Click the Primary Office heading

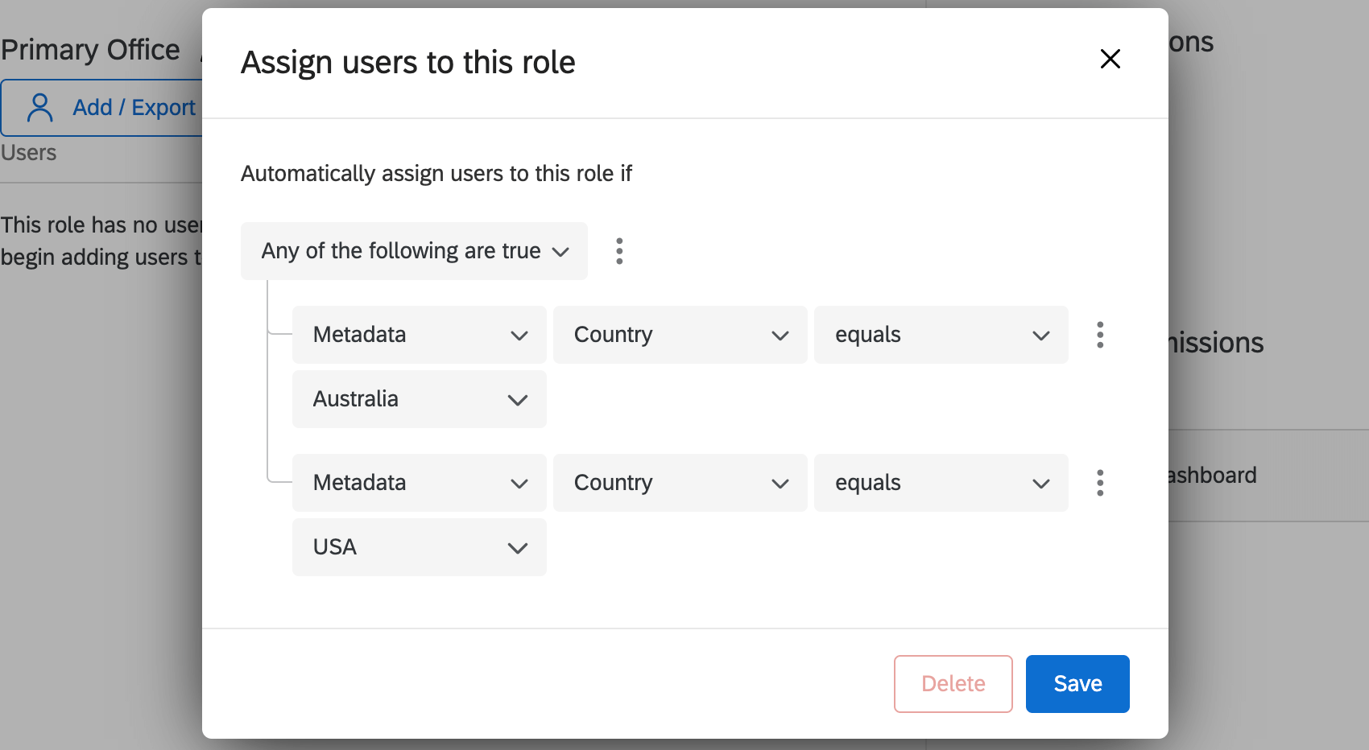[89, 48]
